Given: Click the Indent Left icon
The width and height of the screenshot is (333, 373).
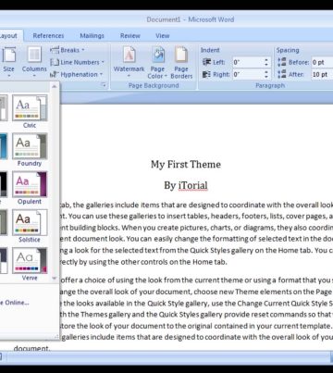Looking at the screenshot, I should tap(206, 62).
